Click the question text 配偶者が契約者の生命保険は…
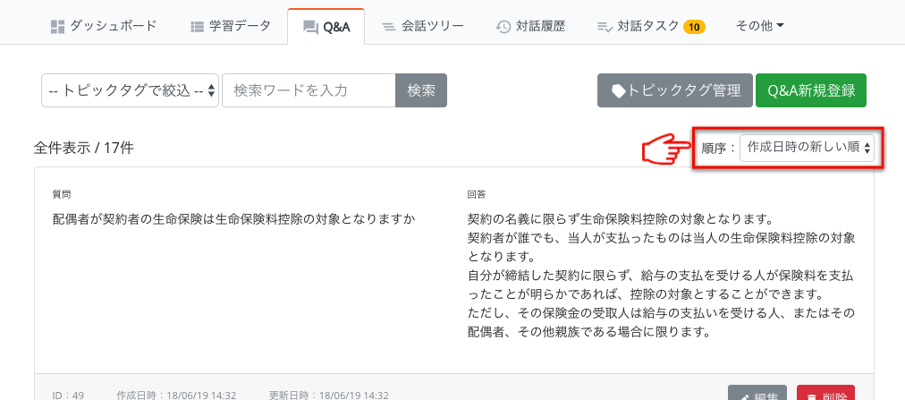Image resolution: width=905 pixels, height=400 pixels. 233,219
